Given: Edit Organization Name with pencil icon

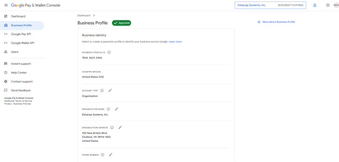Looking at the screenshot, I should point(116,109).
